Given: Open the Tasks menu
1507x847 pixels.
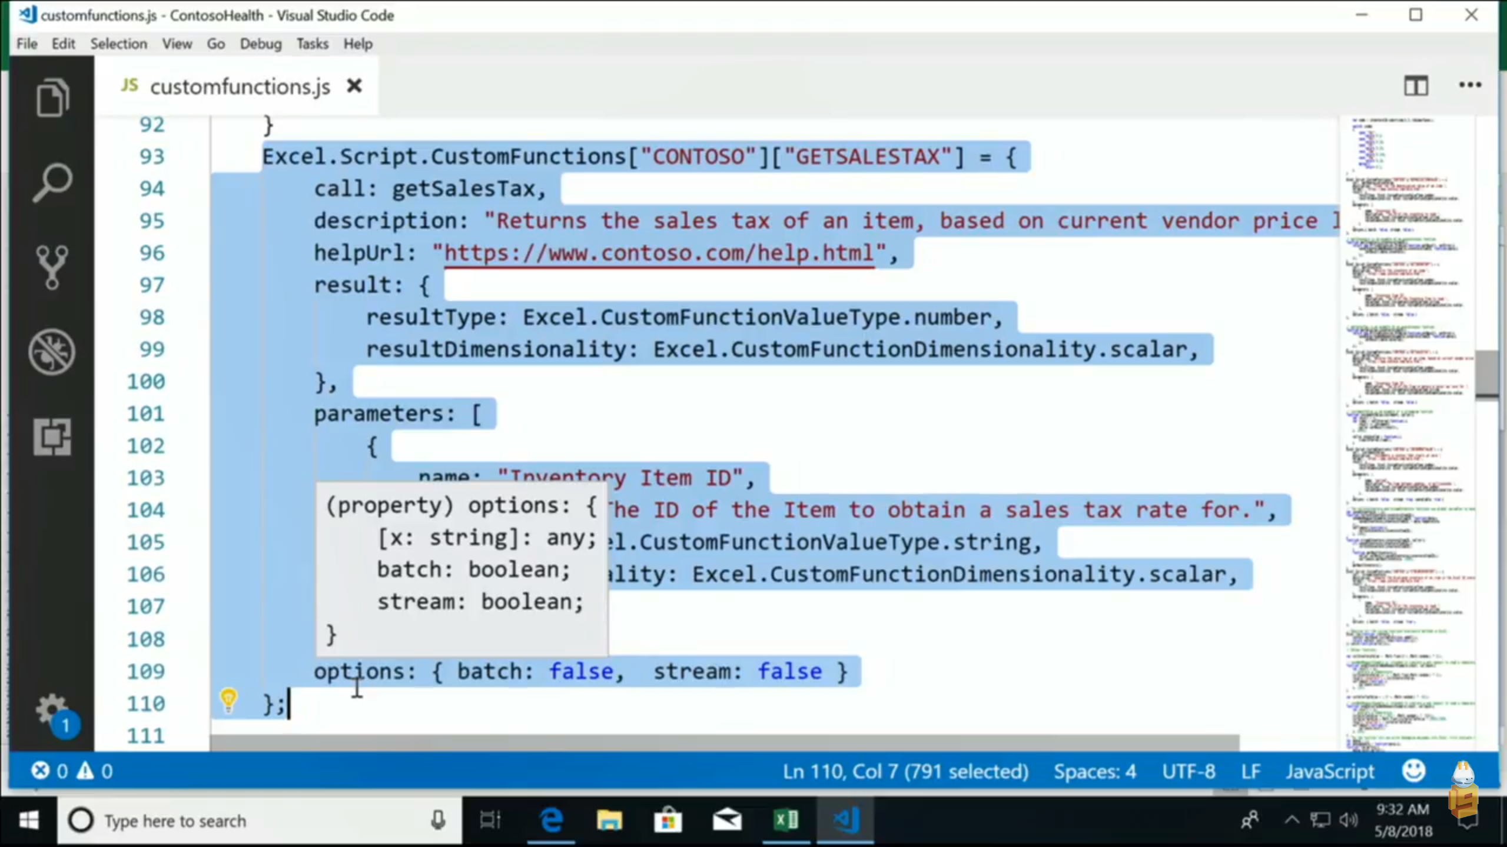Looking at the screenshot, I should click(x=312, y=44).
